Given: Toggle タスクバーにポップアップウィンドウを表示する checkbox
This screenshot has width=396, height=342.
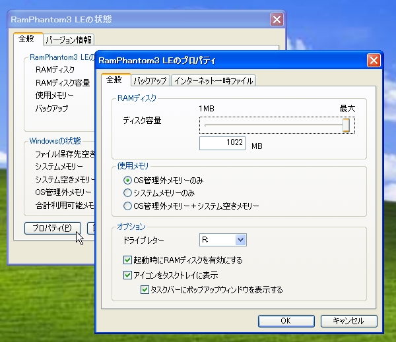Looking at the screenshot, I should coord(212,289).
